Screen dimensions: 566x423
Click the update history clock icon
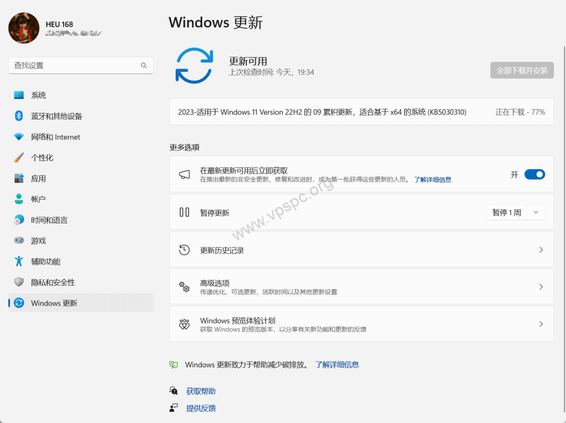[184, 250]
